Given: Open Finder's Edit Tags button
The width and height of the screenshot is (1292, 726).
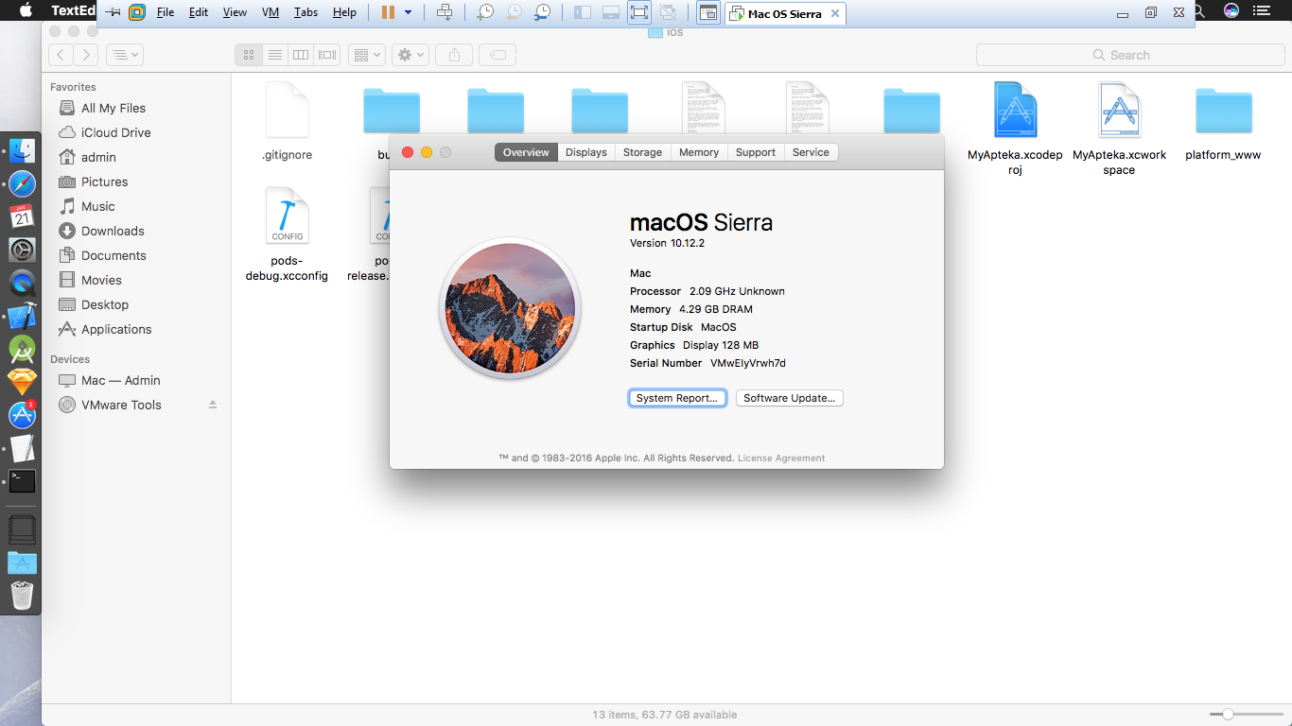Looking at the screenshot, I should pos(498,55).
